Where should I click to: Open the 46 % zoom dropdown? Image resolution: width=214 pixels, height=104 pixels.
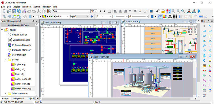(x=62, y=17)
